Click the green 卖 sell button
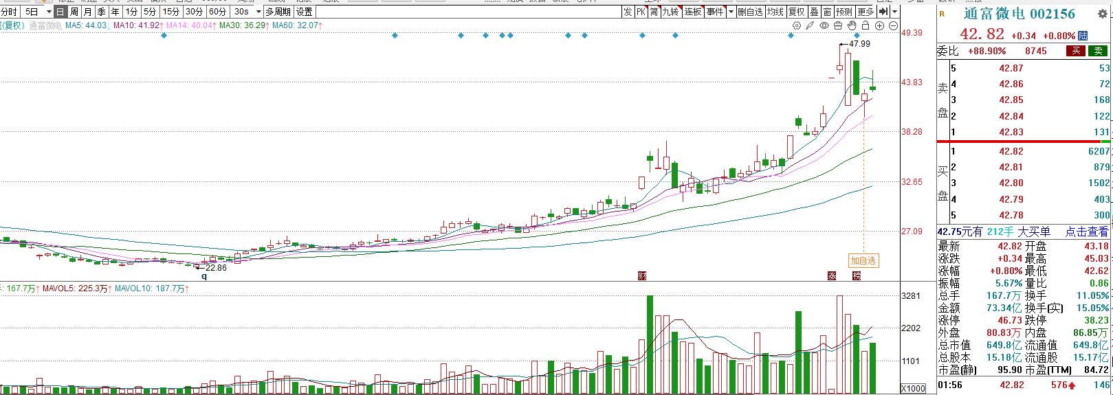Viewport: 1113px width, 395px height. click(x=1099, y=51)
